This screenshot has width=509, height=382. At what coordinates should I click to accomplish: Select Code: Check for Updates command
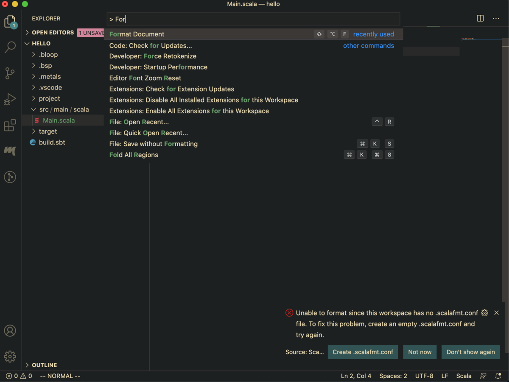tap(254, 45)
